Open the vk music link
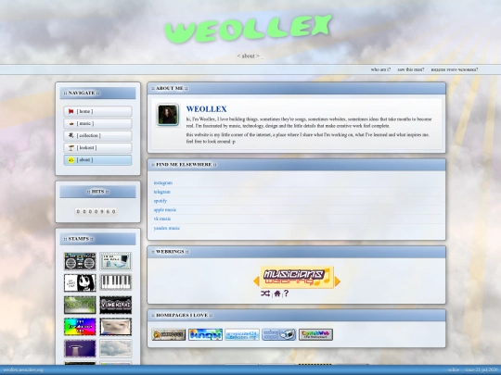The width and height of the screenshot is (501, 375). tap(162, 219)
